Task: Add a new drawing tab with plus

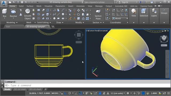Action: tap(53, 27)
